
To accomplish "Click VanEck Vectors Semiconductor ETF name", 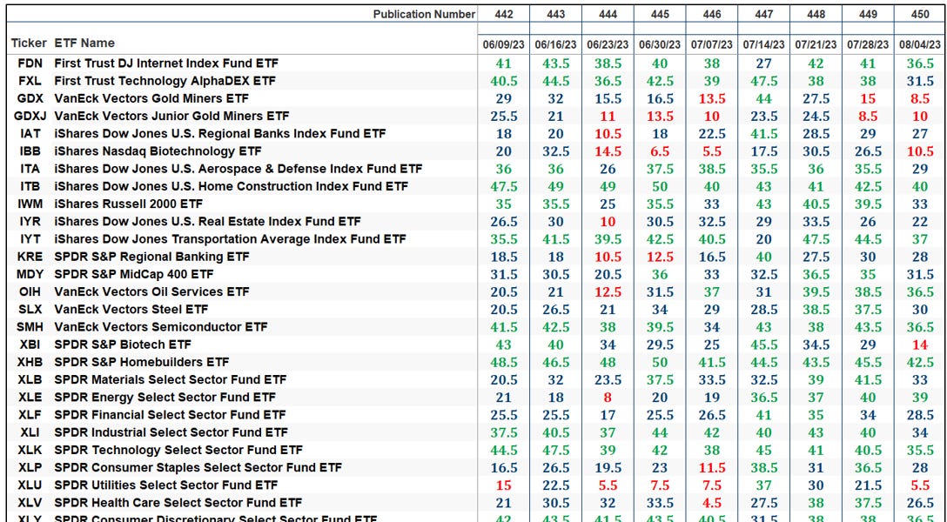I will [x=161, y=326].
